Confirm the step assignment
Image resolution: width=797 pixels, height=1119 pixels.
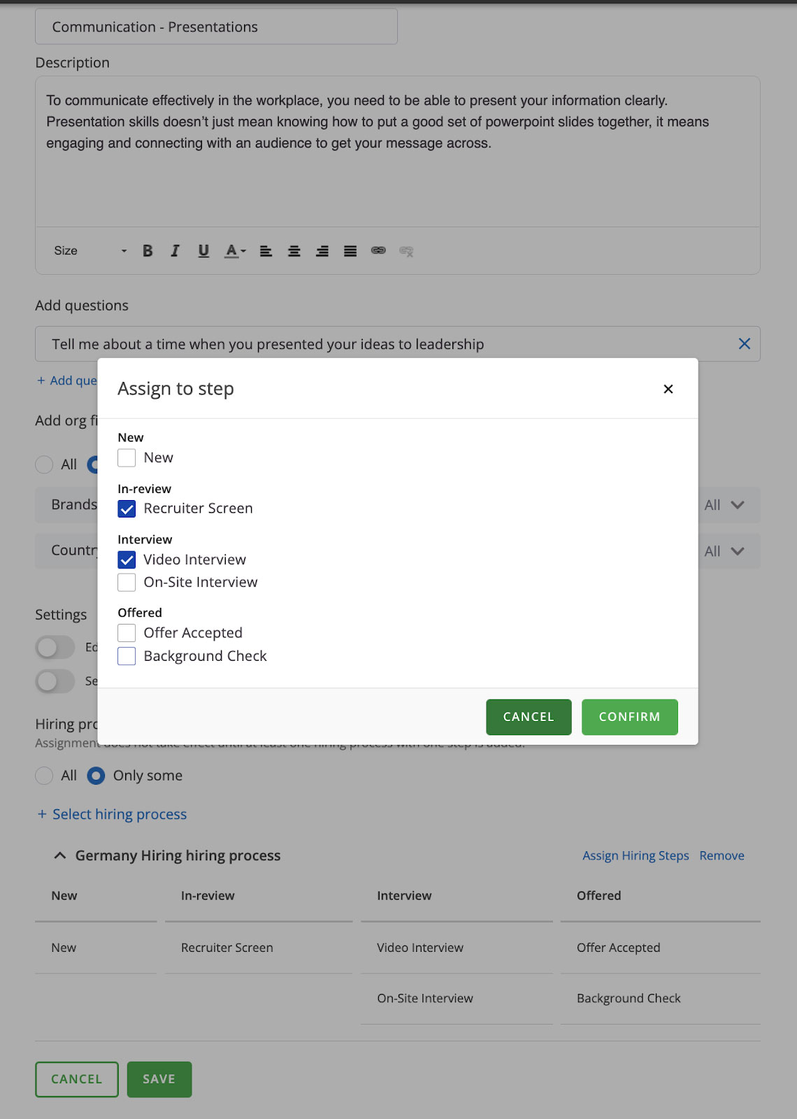(629, 718)
